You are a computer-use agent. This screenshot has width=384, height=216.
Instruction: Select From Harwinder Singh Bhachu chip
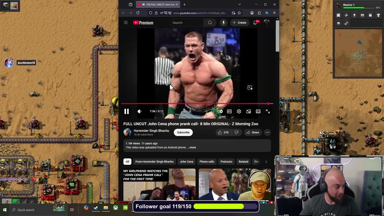coord(154,162)
